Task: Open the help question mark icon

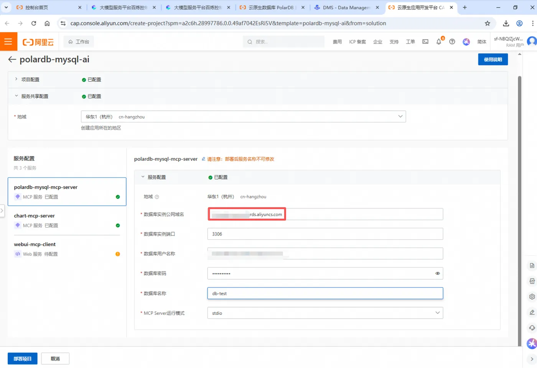Action: tap(452, 42)
